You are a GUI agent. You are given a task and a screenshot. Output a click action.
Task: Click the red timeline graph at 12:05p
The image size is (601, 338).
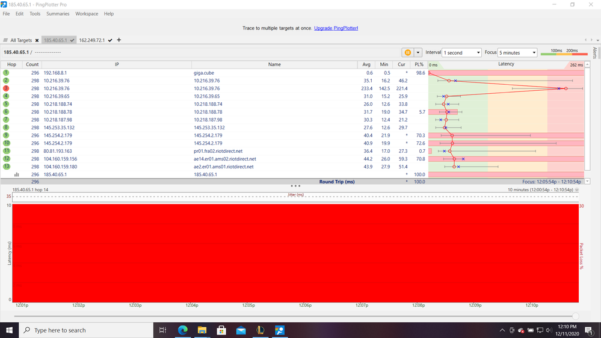248,253
